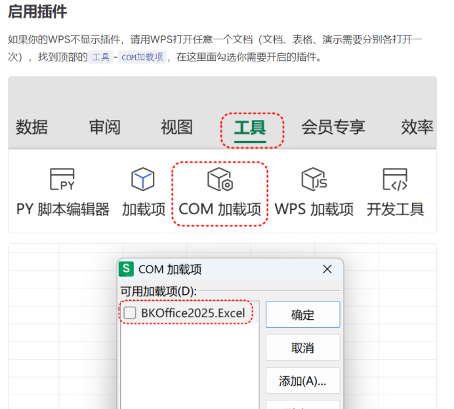Screen dimensions: 454x409
Task: Click the inline 工具 code label in instructions
Action: click(x=100, y=58)
